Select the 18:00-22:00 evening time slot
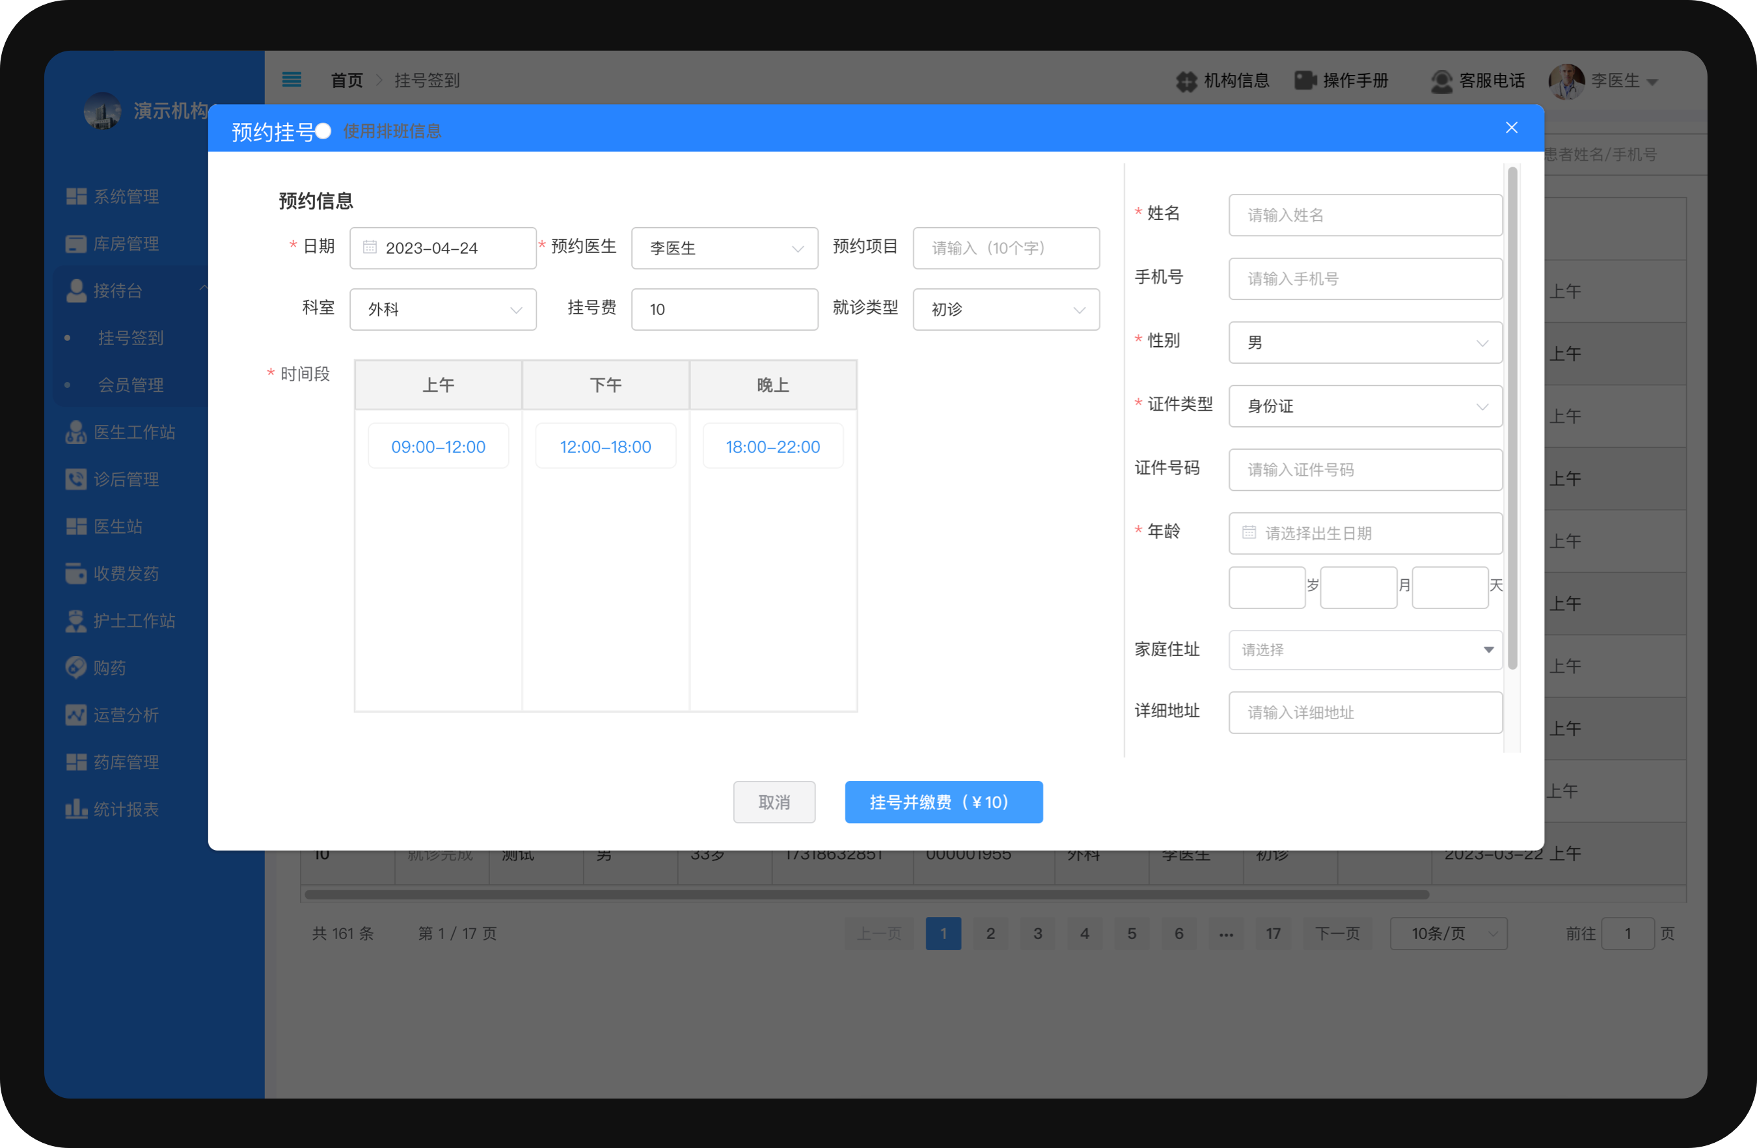Image resolution: width=1757 pixels, height=1148 pixels. point(772,446)
